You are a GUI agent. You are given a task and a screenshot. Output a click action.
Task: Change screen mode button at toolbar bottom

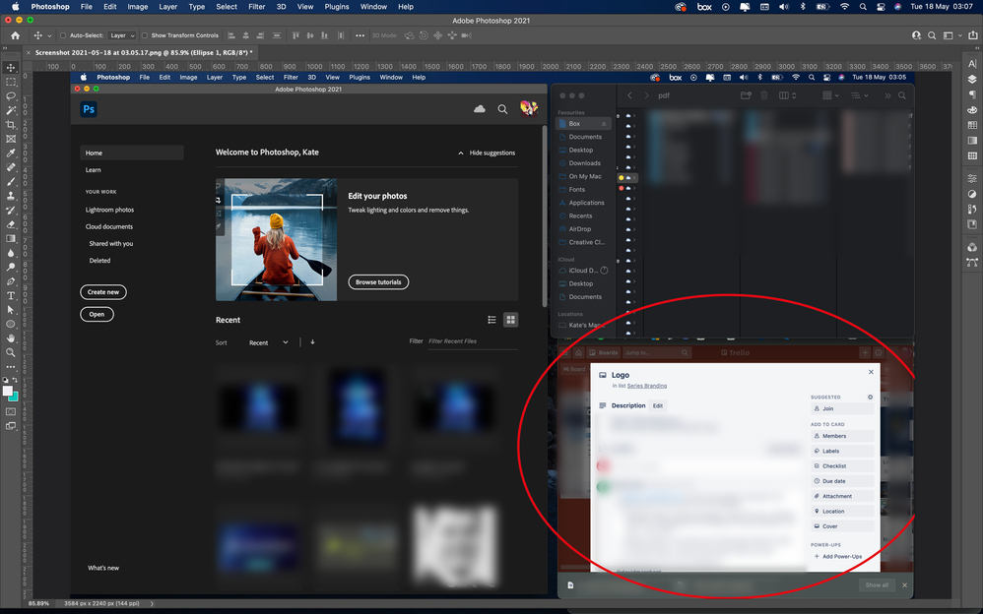11,426
